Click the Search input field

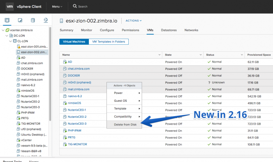pyautogui.click(x=83, y=7)
